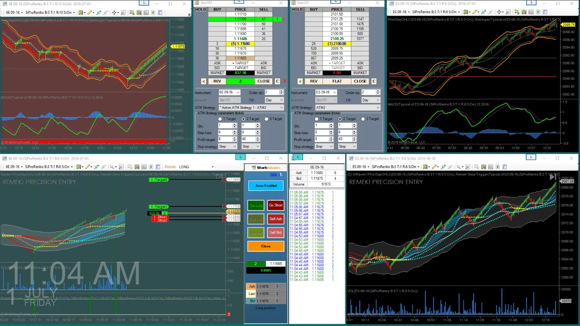Open Indicators icon in bottom-right ES 2016-06-30 chart
The width and height of the screenshot is (580, 326).
click(x=483, y=167)
